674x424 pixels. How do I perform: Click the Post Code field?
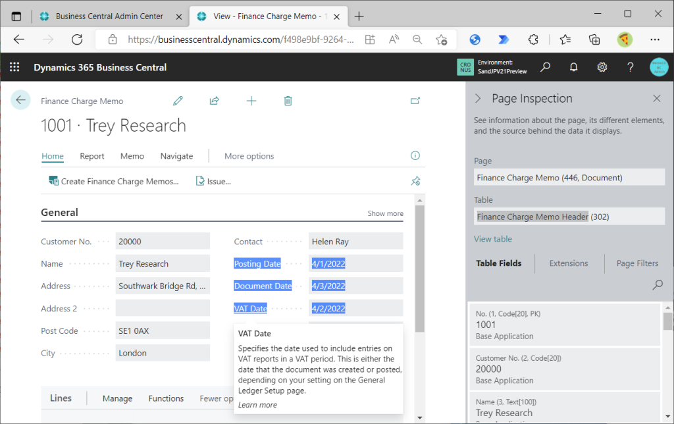[x=163, y=331]
